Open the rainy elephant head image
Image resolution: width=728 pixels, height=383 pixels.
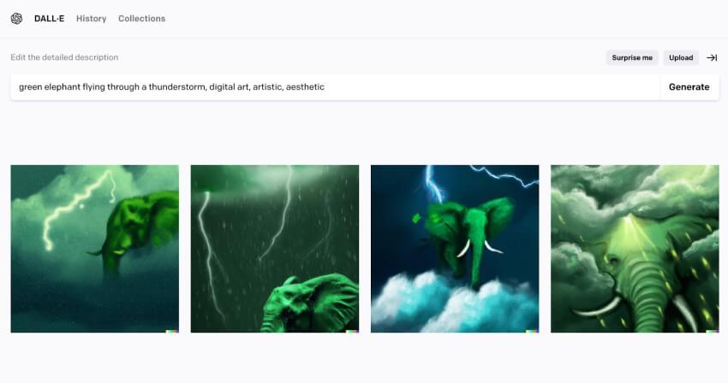(275, 249)
